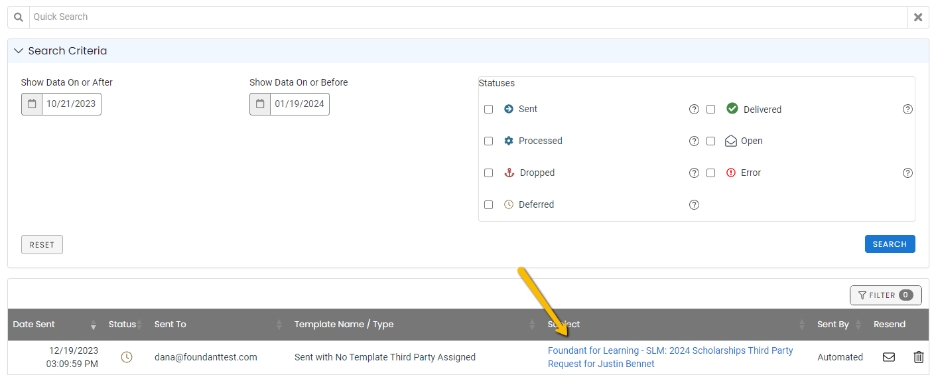The width and height of the screenshot is (934, 375).
Task: Open help for the Delivered status
Action: (x=908, y=110)
